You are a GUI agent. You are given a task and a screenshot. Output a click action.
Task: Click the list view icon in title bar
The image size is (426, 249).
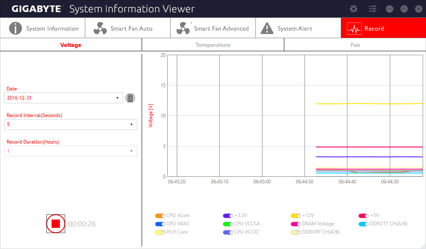[372, 9]
